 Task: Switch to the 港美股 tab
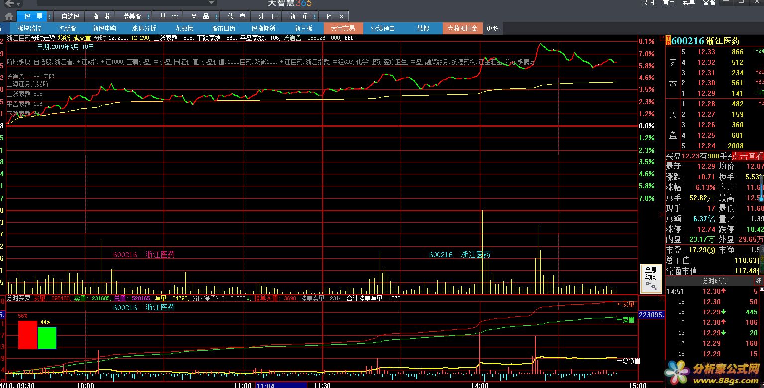[x=132, y=16]
